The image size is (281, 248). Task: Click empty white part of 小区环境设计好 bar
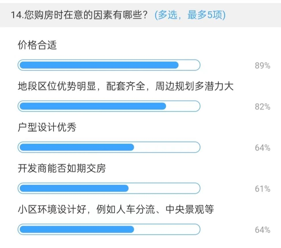coord(167,229)
